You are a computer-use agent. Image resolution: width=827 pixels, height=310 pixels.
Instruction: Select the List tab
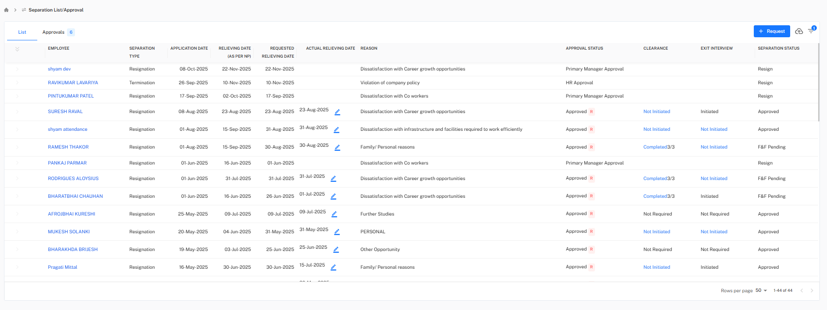pyautogui.click(x=22, y=32)
